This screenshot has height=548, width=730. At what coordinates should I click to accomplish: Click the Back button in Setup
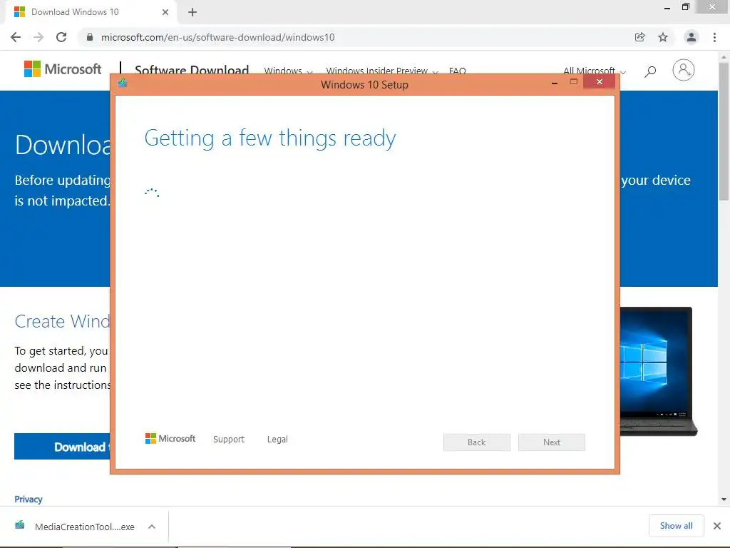pyautogui.click(x=477, y=442)
